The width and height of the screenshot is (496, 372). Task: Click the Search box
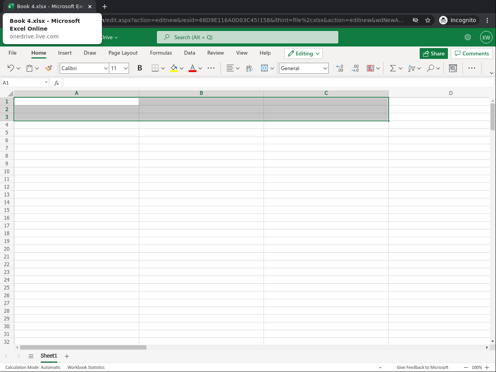[x=248, y=37]
